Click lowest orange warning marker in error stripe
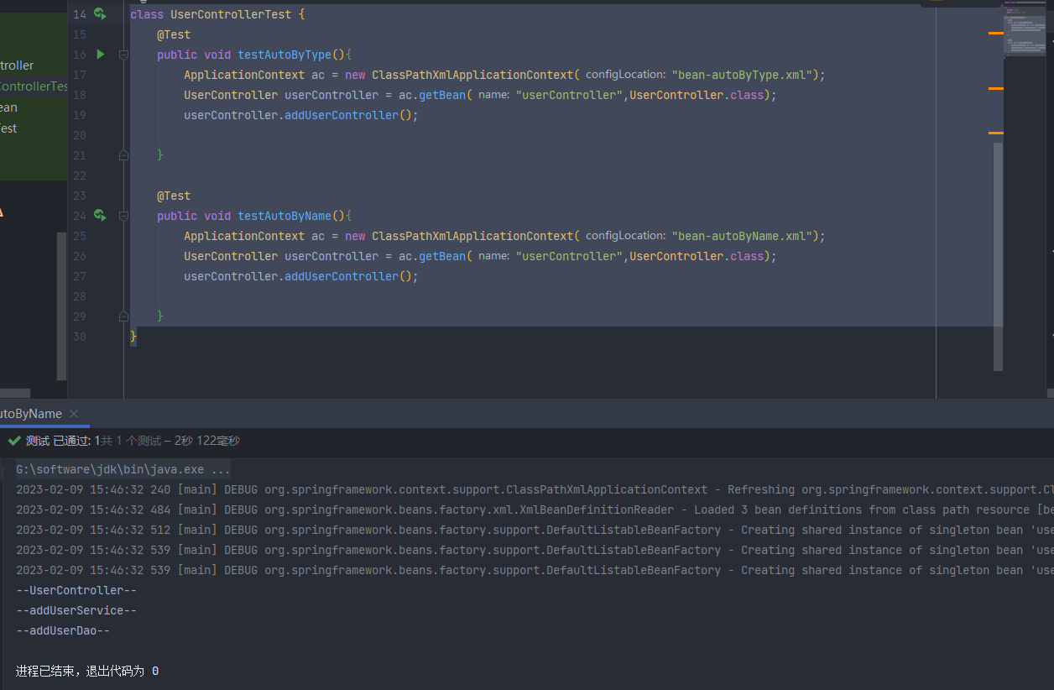Viewport: 1054px width, 690px height. pyautogui.click(x=995, y=133)
